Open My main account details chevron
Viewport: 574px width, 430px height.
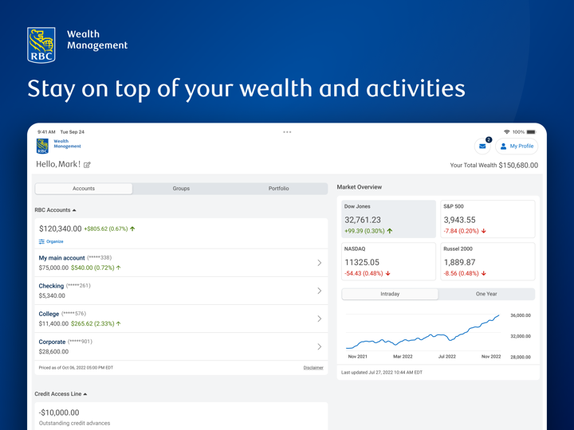click(319, 263)
